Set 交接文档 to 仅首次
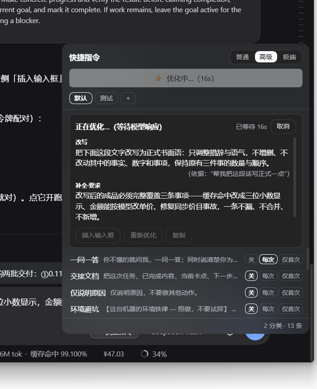Image resolution: width=317 pixels, height=389 pixels. click(x=291, y=276)
